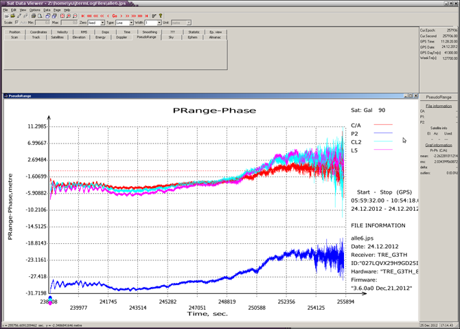Switch to the RMS tab
This screenshot has height=329, width=460.
tap(84, 32)
